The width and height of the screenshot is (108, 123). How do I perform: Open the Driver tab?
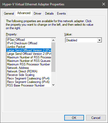(38, 14)
